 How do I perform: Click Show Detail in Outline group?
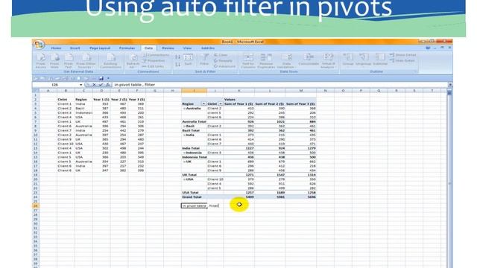[x=402, y=55]
